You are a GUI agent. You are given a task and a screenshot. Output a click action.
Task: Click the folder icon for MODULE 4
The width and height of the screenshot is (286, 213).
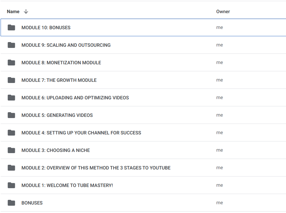11,133
